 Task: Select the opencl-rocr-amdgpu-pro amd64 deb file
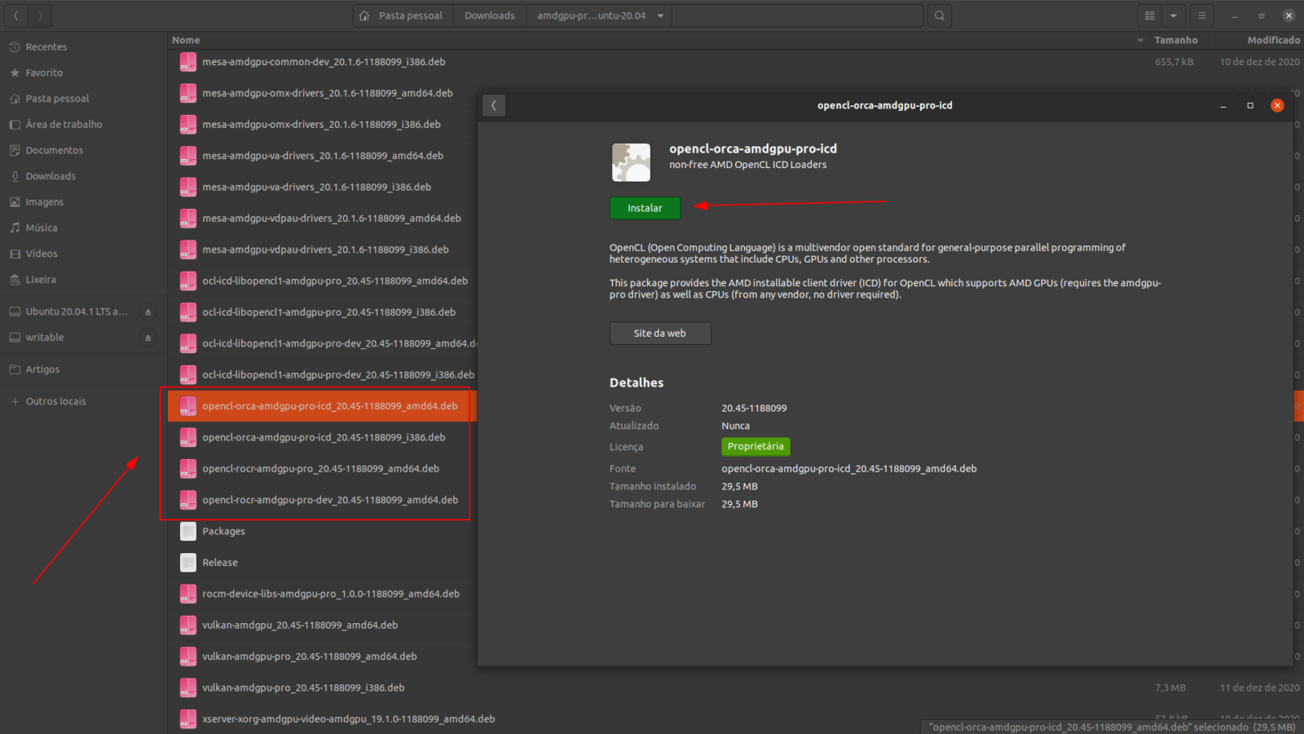pos(320,468)
